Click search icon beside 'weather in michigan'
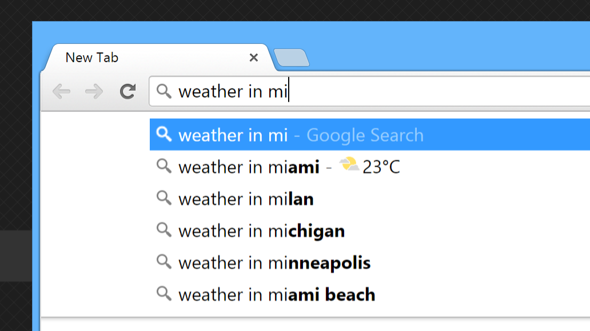The width and height of the screenshot is (590, 331). tap(164, 230)
